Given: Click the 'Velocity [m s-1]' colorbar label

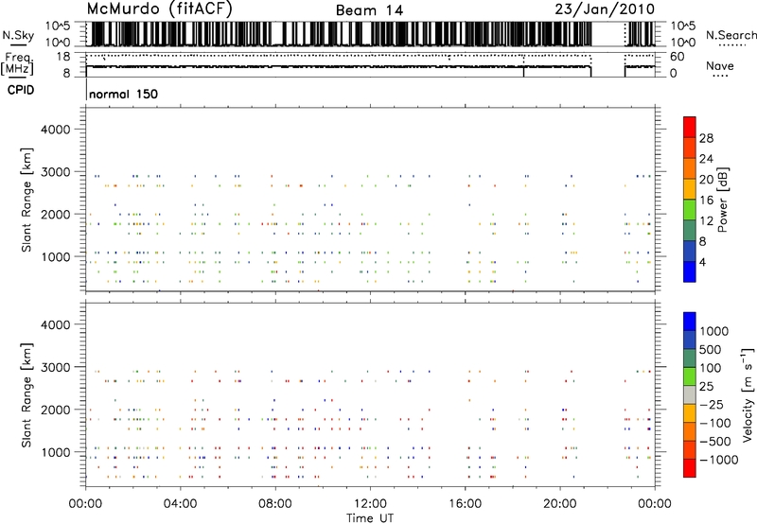Looking at the screenshot, I should [748, 394].
